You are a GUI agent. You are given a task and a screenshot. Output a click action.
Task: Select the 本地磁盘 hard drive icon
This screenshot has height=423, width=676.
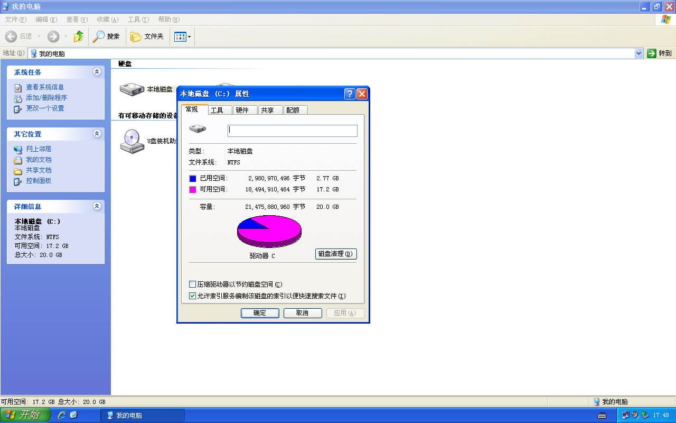[x=132, y=89]
